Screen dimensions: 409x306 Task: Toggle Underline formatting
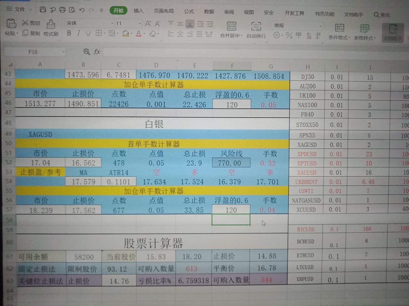(88, 33)
